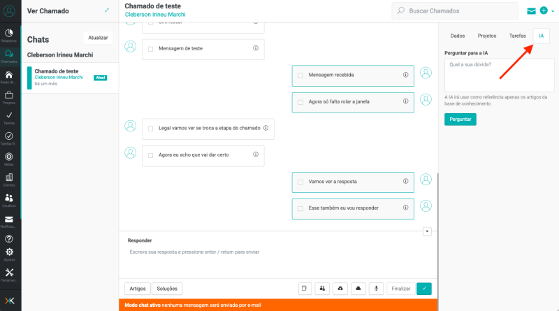
Task: Click info icon on 'Mensagem recebida'
Action: [405, 75]
